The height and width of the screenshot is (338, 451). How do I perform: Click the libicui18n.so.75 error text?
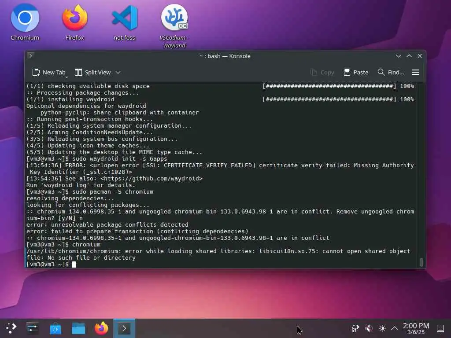pos(287,251)
